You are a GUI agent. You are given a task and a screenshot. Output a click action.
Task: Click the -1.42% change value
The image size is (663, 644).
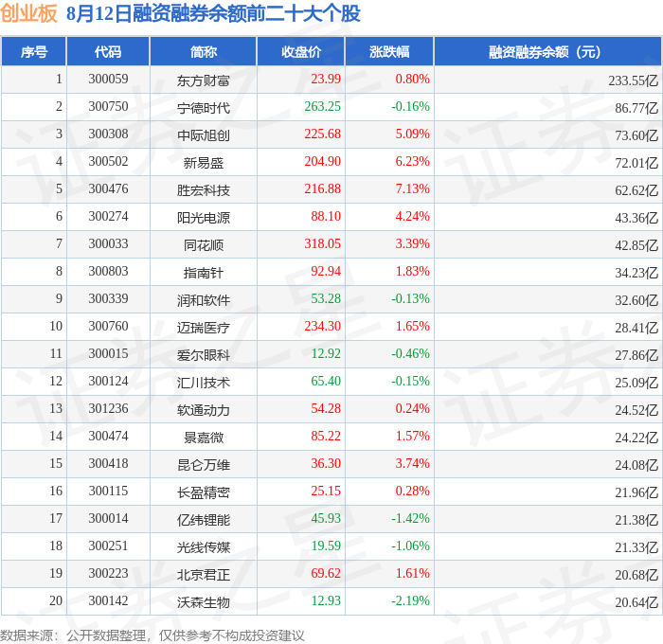click(410, 519)
